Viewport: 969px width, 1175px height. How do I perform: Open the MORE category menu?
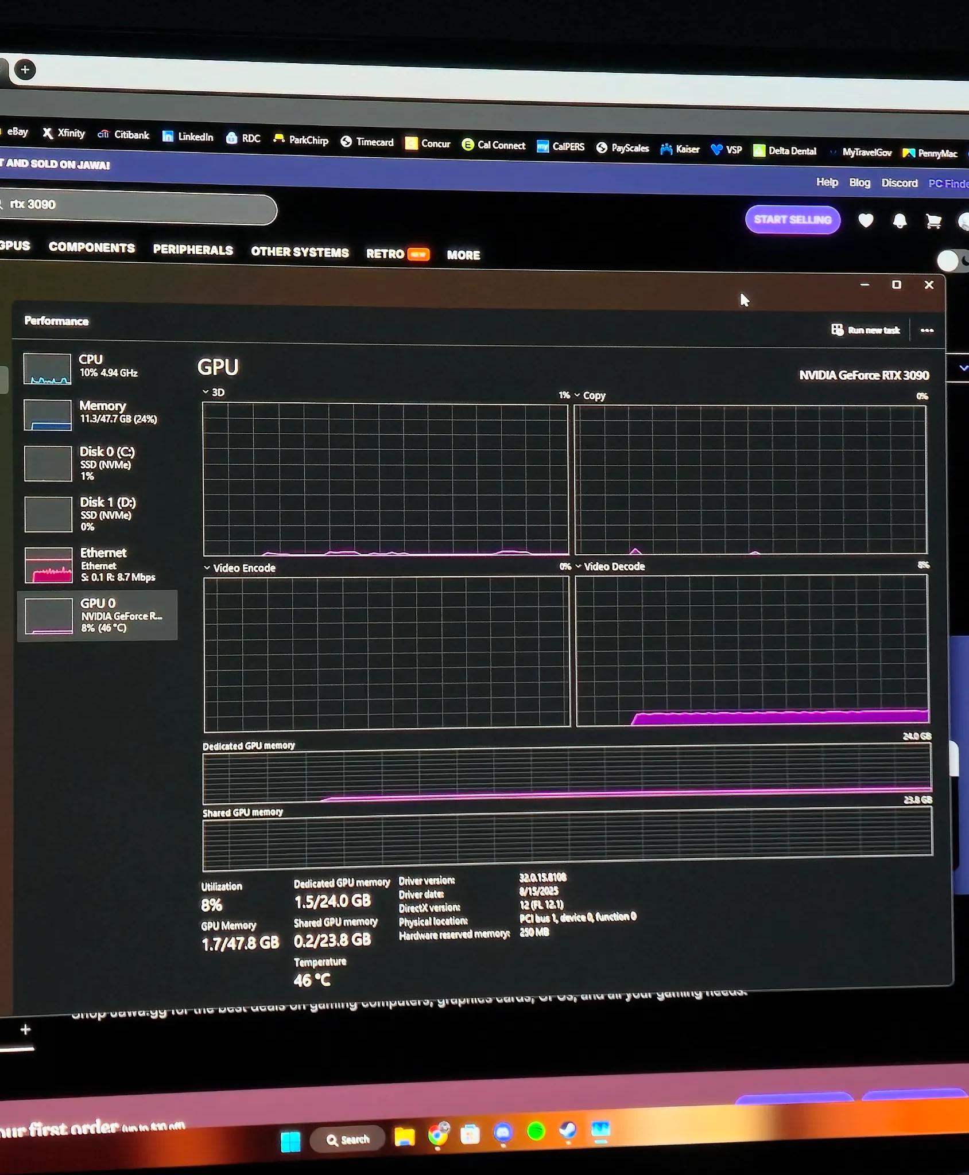(463, 255)
